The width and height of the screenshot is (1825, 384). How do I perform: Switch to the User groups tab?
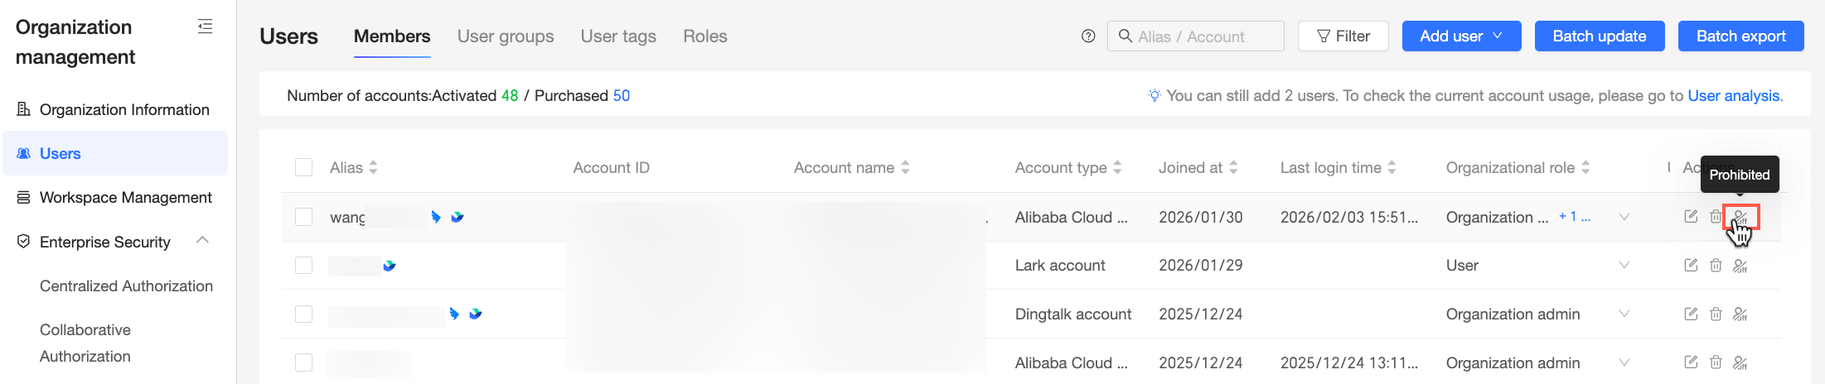pos(506,36)
